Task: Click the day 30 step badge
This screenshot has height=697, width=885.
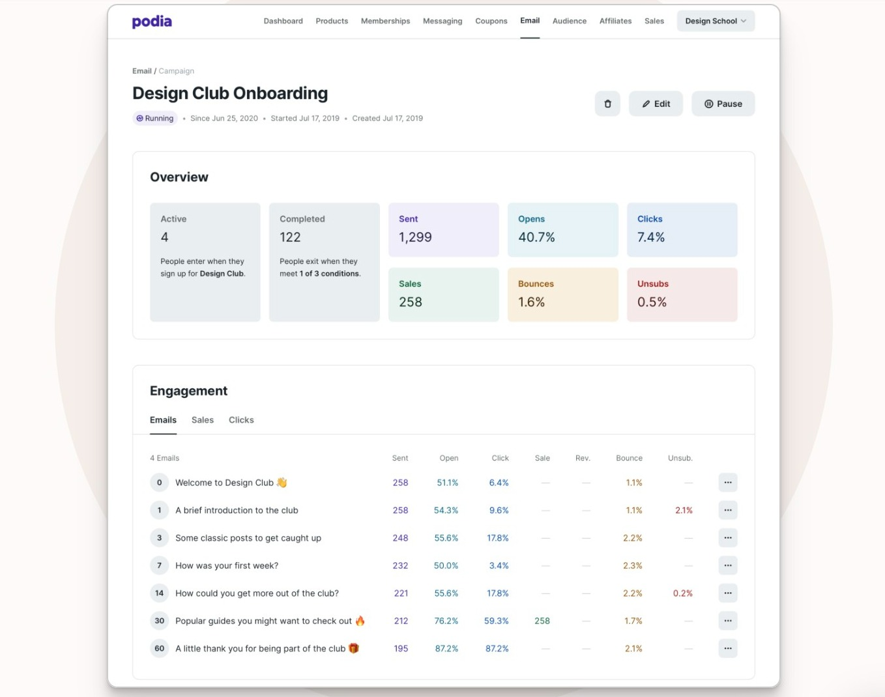Action: click(159, 621)
